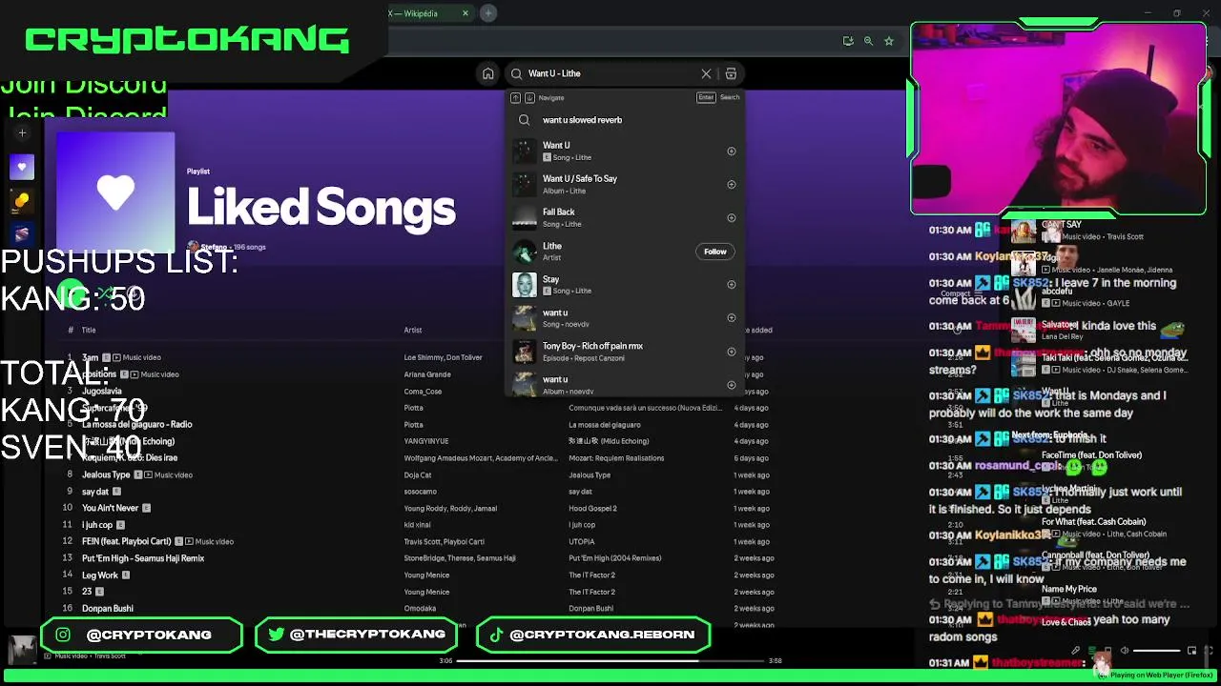The width and height of the screenshot is (1221, 686).
Task: Open the album link 'UTOPIA'
Action: click(x=581, y=541)
